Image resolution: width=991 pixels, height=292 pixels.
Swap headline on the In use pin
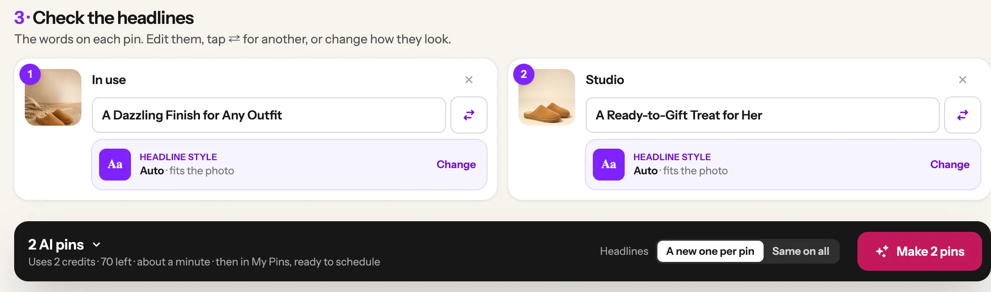(469, 115)
